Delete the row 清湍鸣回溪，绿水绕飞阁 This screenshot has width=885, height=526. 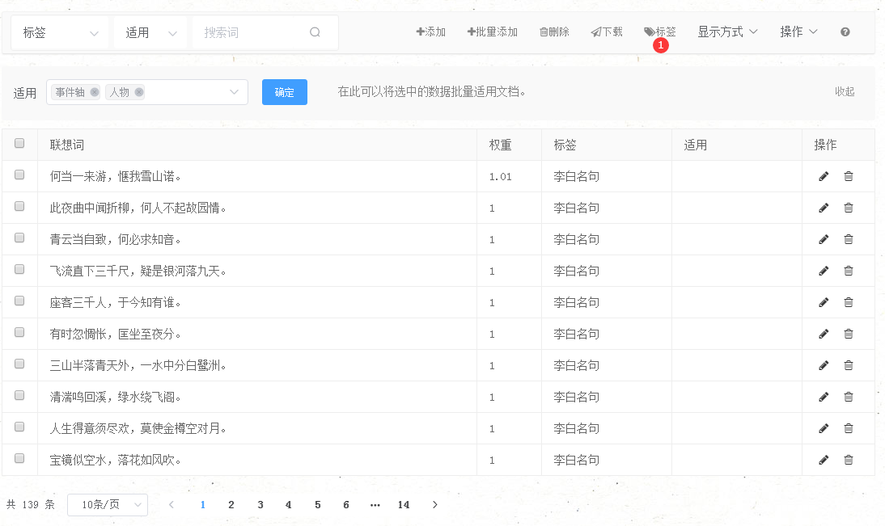tap(849, 398)
